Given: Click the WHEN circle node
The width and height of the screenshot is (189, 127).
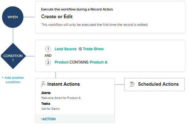Looking at the screenshot, I should (13, 17).
